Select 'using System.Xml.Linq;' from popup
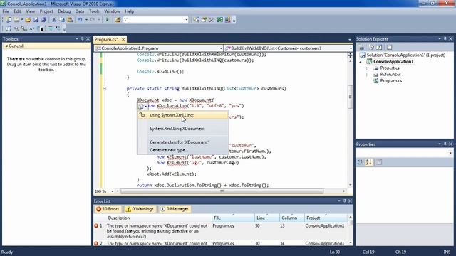Image resolution: width=456 pixels, height=256 pixels. coord(183,115)
